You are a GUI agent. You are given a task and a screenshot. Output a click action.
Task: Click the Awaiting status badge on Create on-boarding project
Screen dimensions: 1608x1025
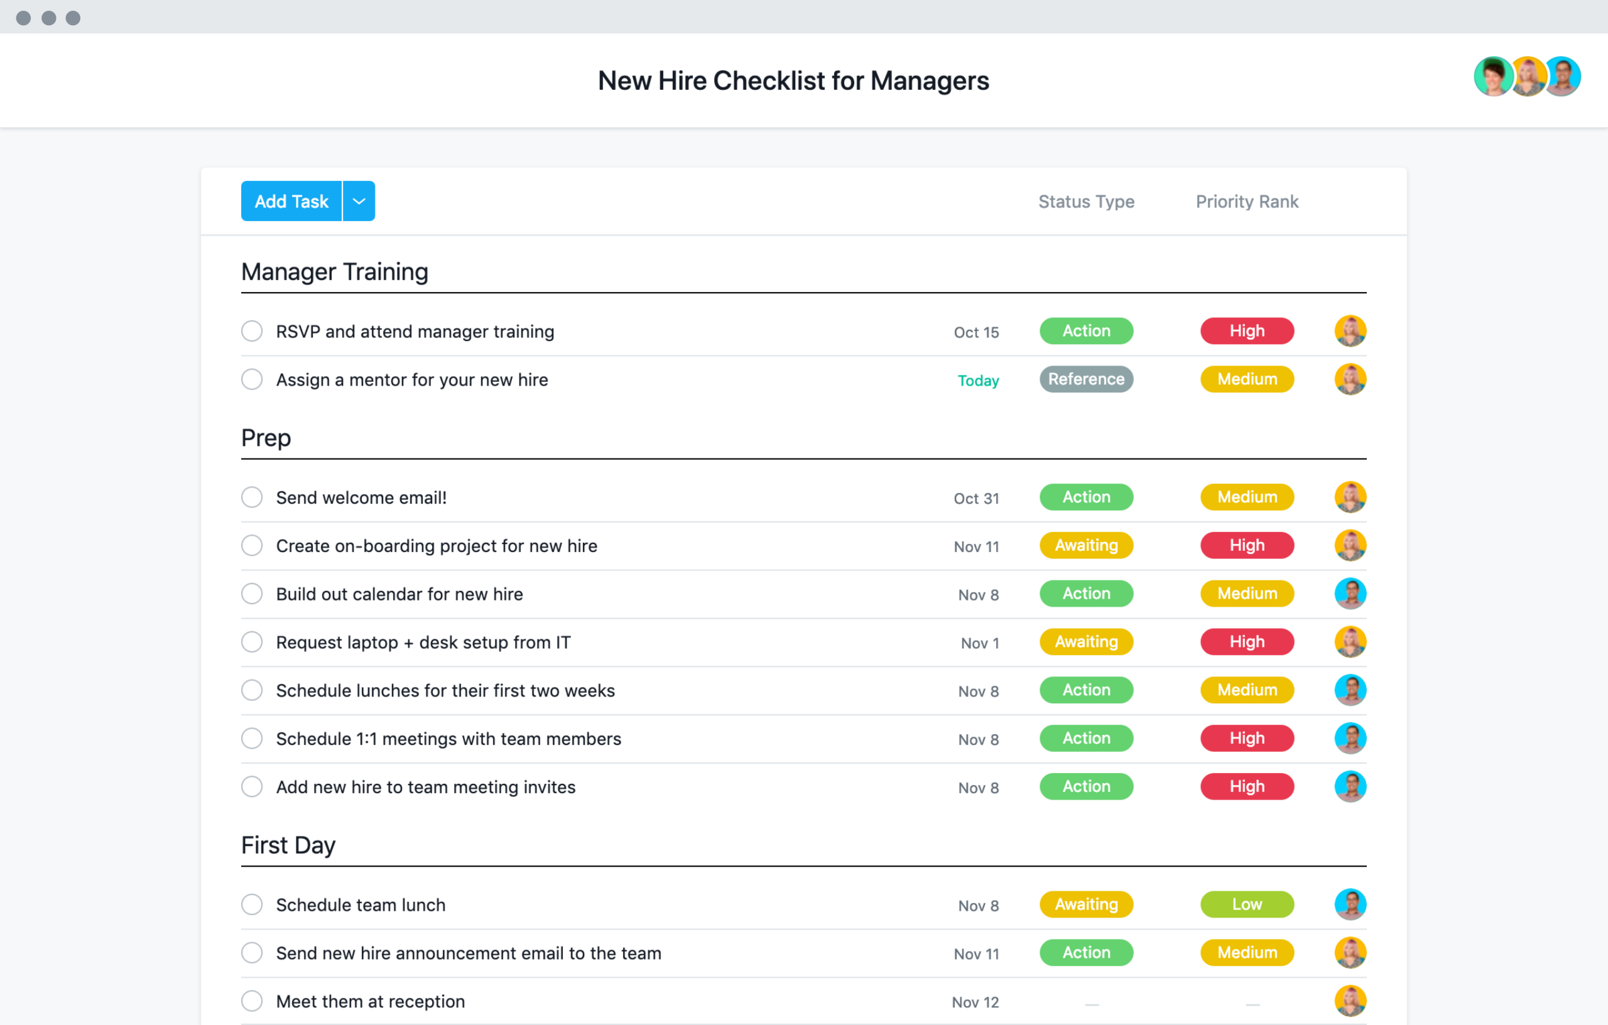(x=1087, y=545)
